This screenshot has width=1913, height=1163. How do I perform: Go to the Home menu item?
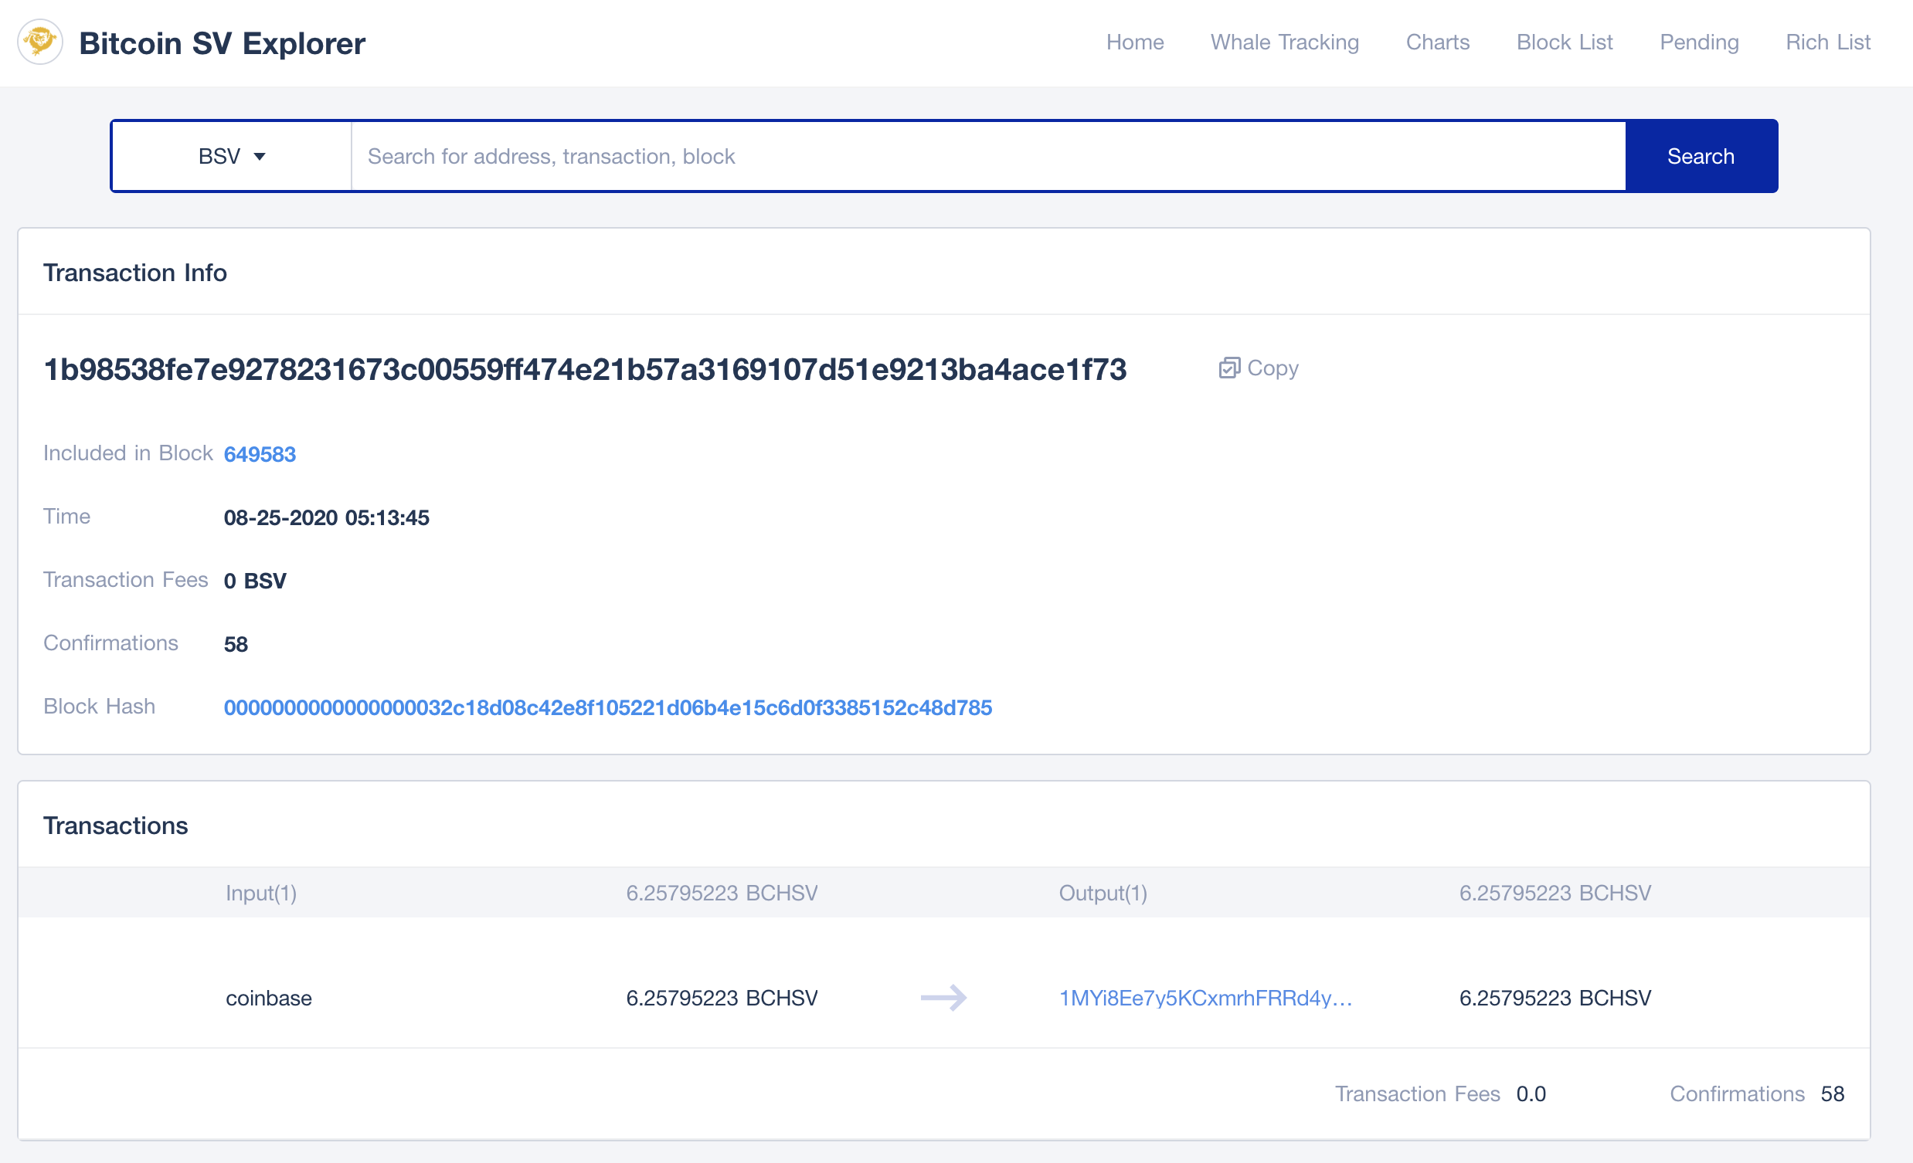click(1134, 42)
